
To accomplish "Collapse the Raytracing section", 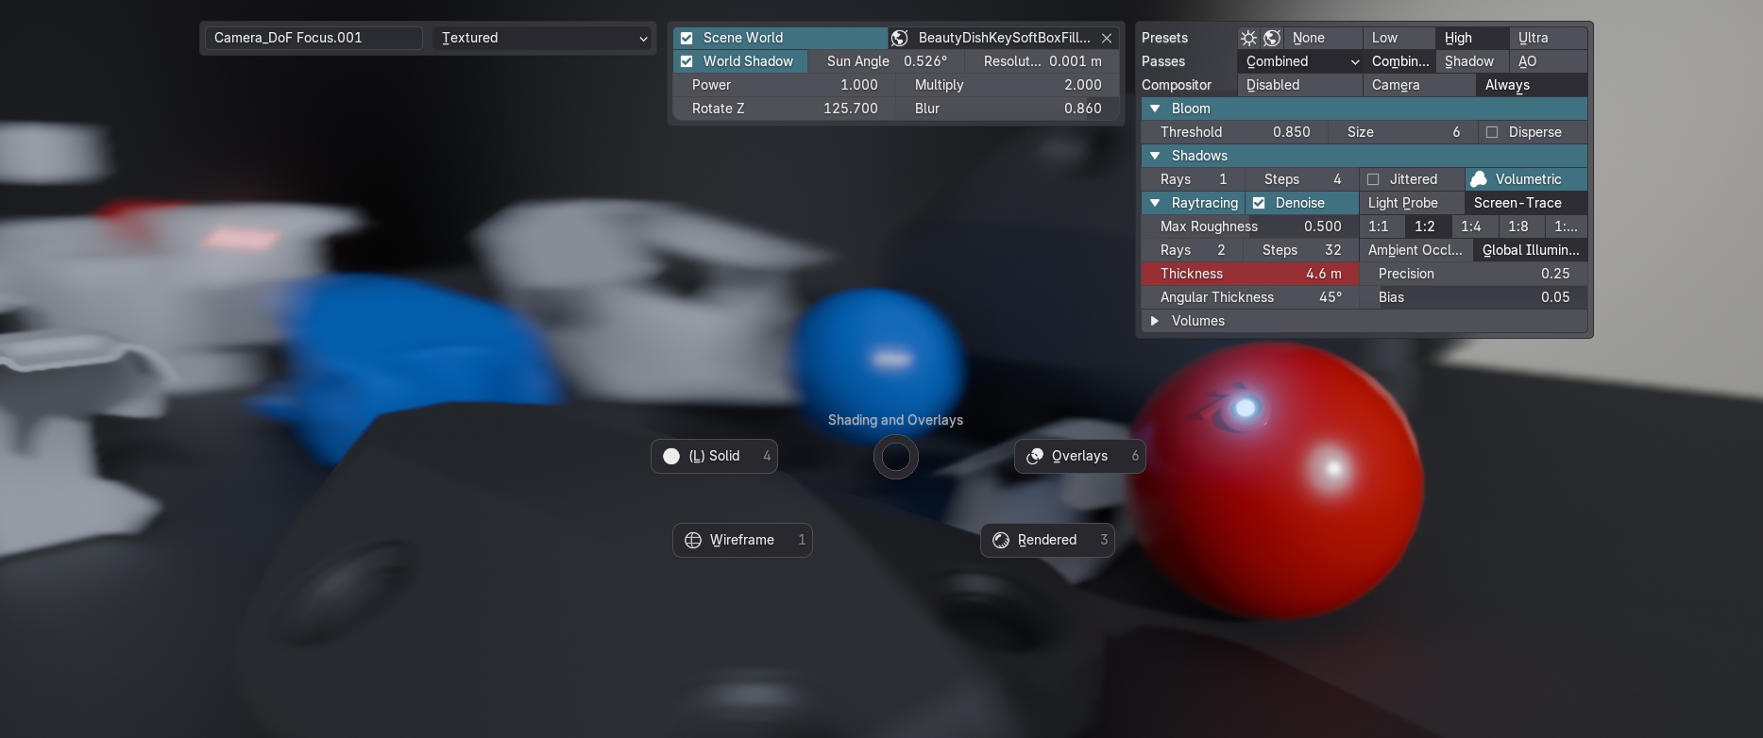I will pos(1155,203).
